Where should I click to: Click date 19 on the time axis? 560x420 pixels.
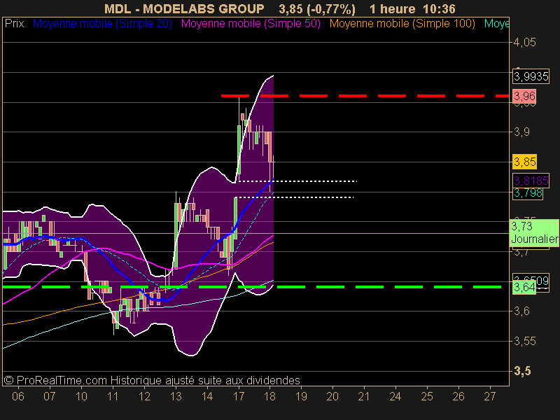coord(302,396)
